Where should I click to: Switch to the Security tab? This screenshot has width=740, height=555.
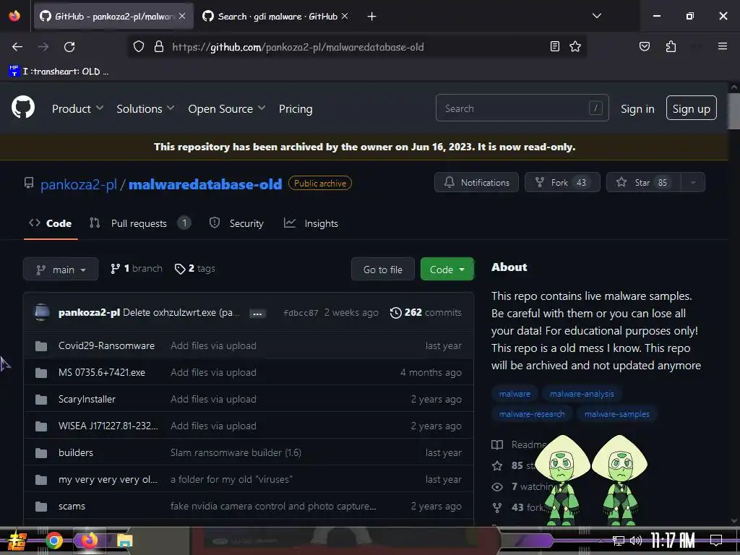point(236,223)
